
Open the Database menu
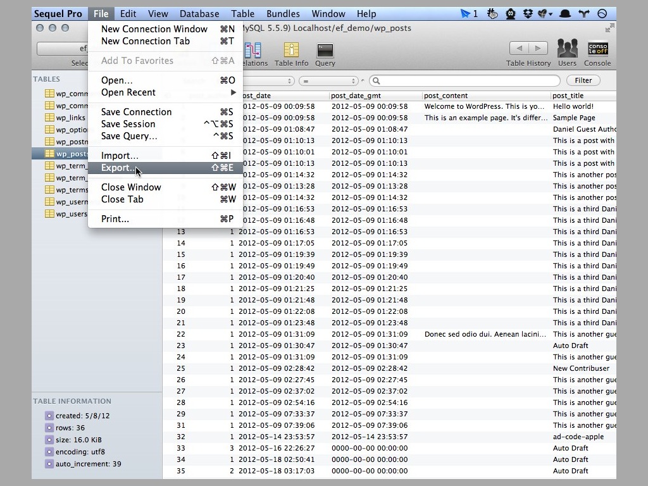199,14
